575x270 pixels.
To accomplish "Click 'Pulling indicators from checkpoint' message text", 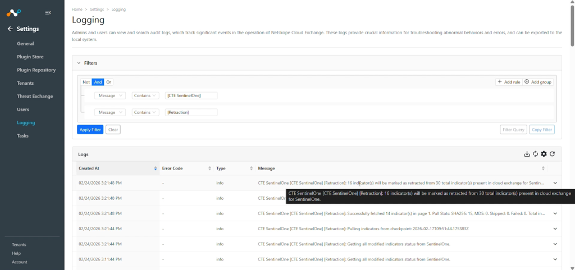I will pyautogui.click(x=363, y=229).
